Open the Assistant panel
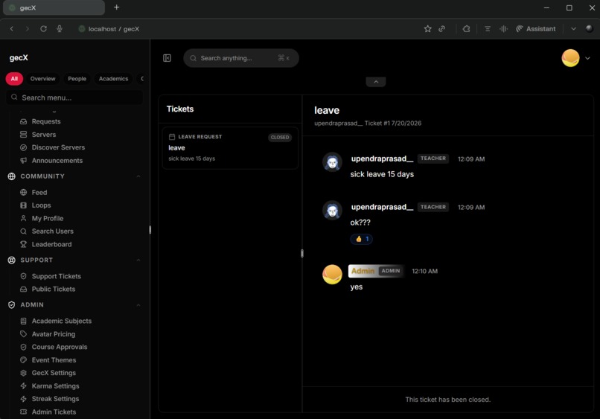The image size is (600, 419). (536, 29)
